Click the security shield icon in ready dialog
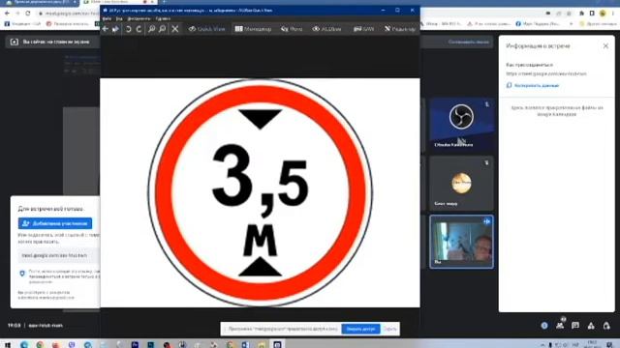 [22, 273]
